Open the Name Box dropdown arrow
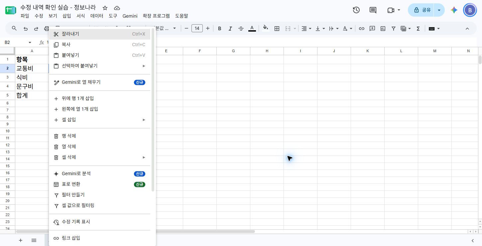Image resolution: width=482 pixels, height=246 pixels. pos(30,43)
